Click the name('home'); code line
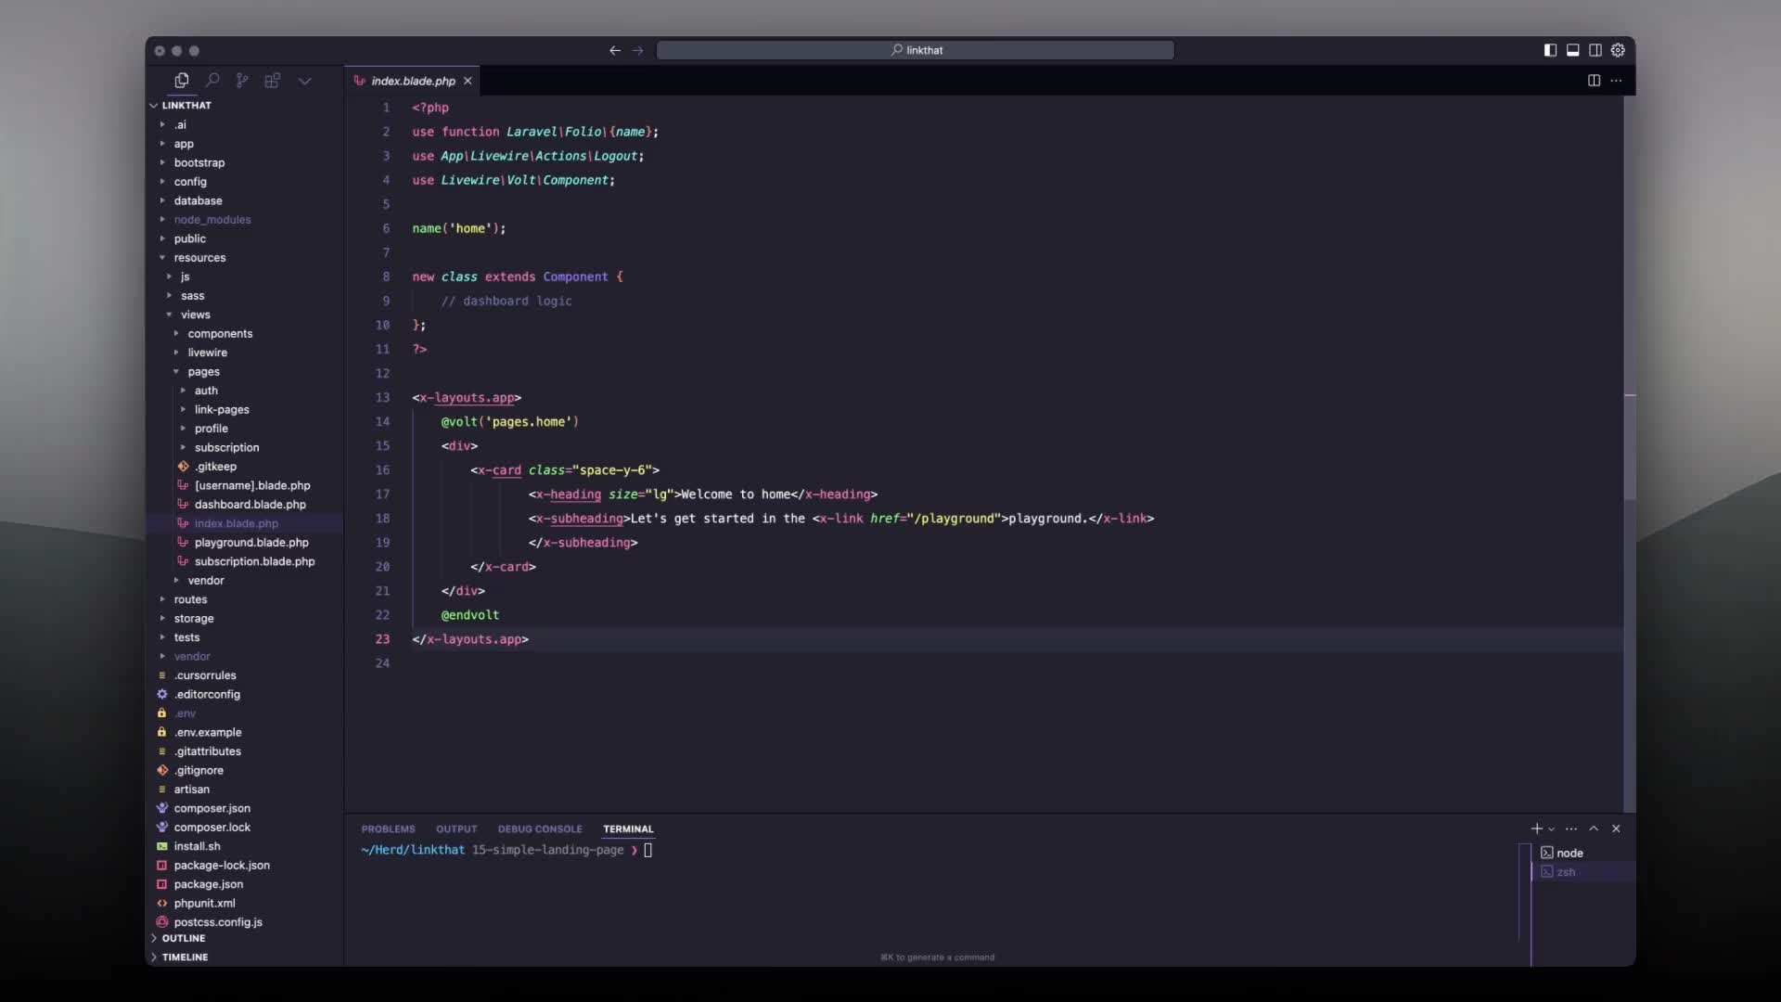This screenshot has height=1002, width=1781. (x=459, y=228)
